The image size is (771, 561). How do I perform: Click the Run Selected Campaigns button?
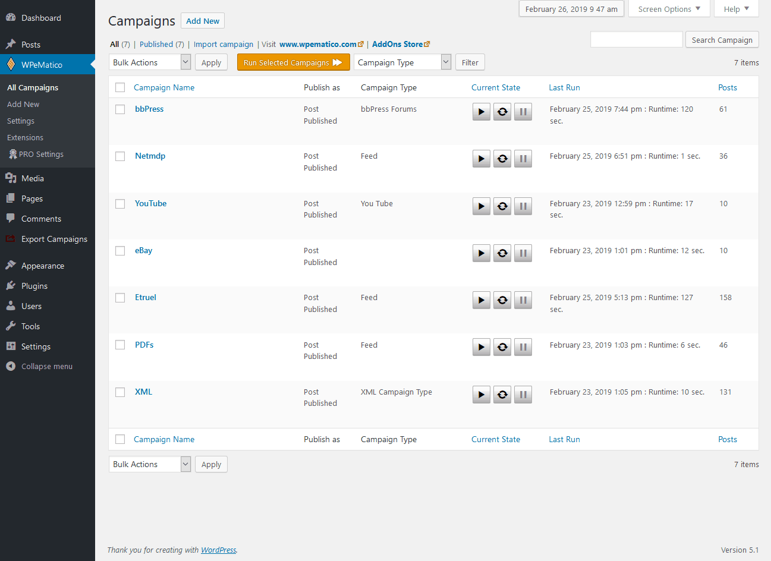tap(293, 62)
